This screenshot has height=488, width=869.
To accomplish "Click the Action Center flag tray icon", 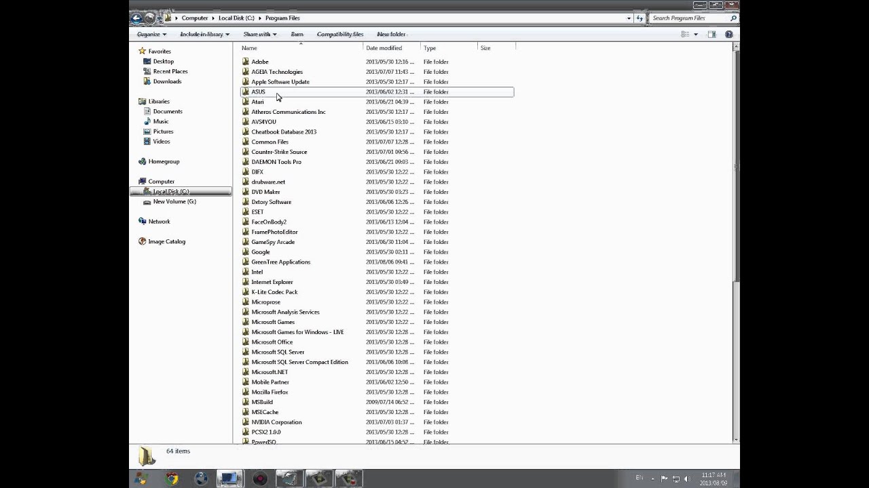I will coord(664,479).
